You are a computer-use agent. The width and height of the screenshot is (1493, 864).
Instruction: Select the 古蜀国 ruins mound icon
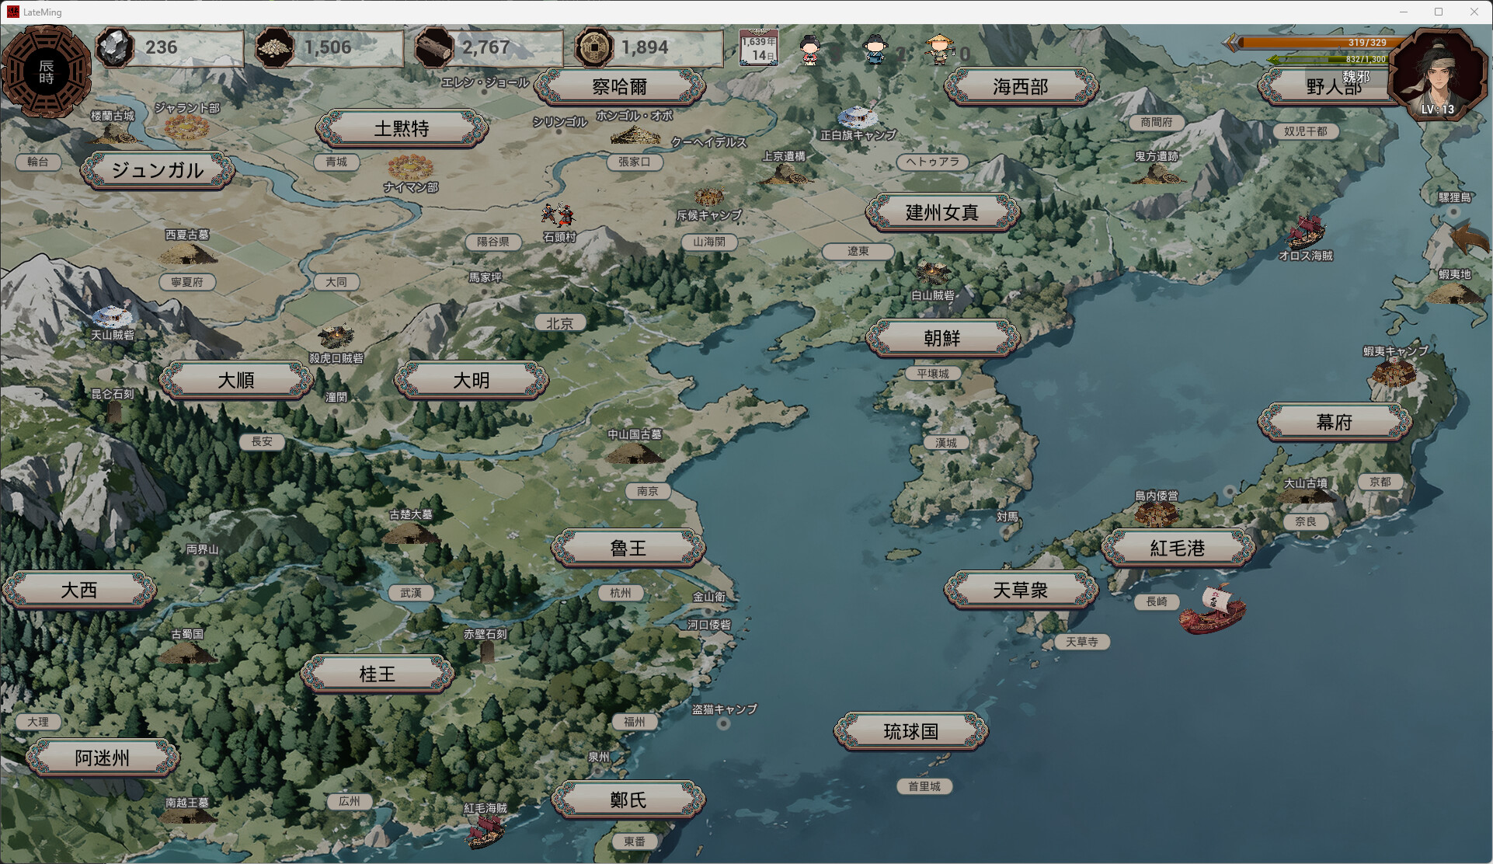click(187, 652)
